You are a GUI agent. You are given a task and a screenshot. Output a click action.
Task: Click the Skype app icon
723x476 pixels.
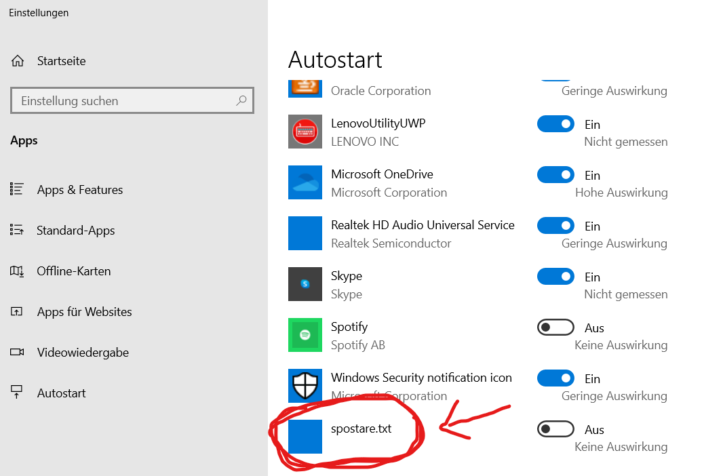[305, 284]
